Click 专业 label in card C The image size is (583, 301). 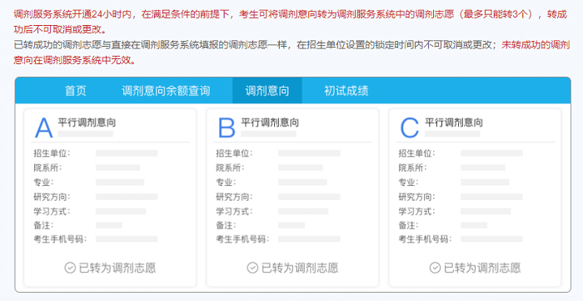click(409, 183)
